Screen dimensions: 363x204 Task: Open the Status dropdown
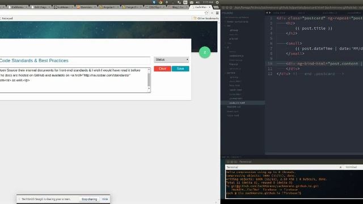click(171, 59)
